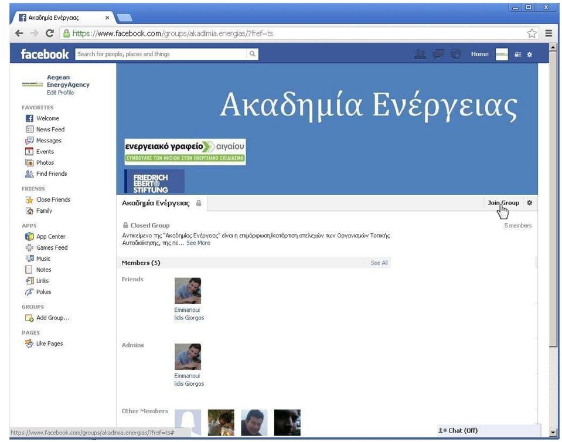This screenshot has width=562, height=442.
Task: Click the Facebook logo in the header
Action: pyautogui.click(x=45, y=54)
